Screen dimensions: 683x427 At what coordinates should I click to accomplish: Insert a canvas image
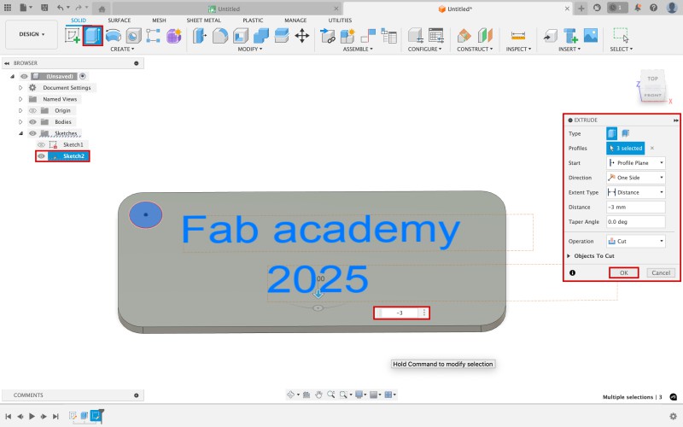591,36
